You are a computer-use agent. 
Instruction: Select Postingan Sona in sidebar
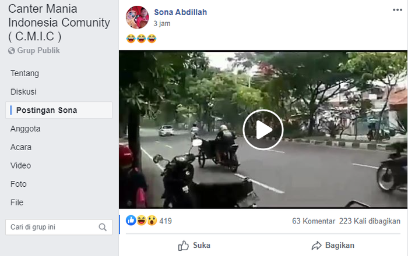tap(47, 111)
